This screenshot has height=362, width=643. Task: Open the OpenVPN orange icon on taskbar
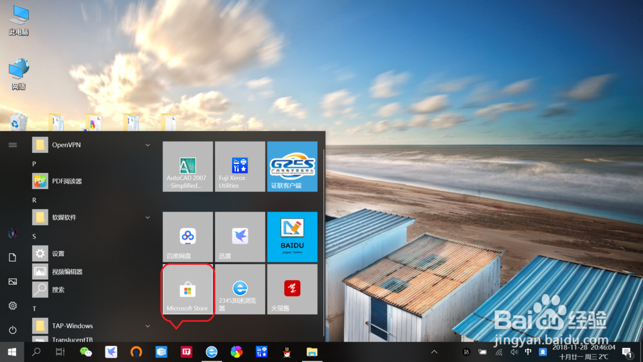[x=136, y=352]
